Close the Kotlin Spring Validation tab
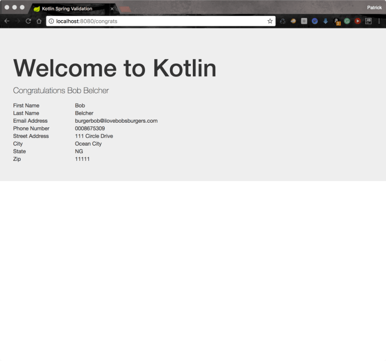 tap(112, 9)
